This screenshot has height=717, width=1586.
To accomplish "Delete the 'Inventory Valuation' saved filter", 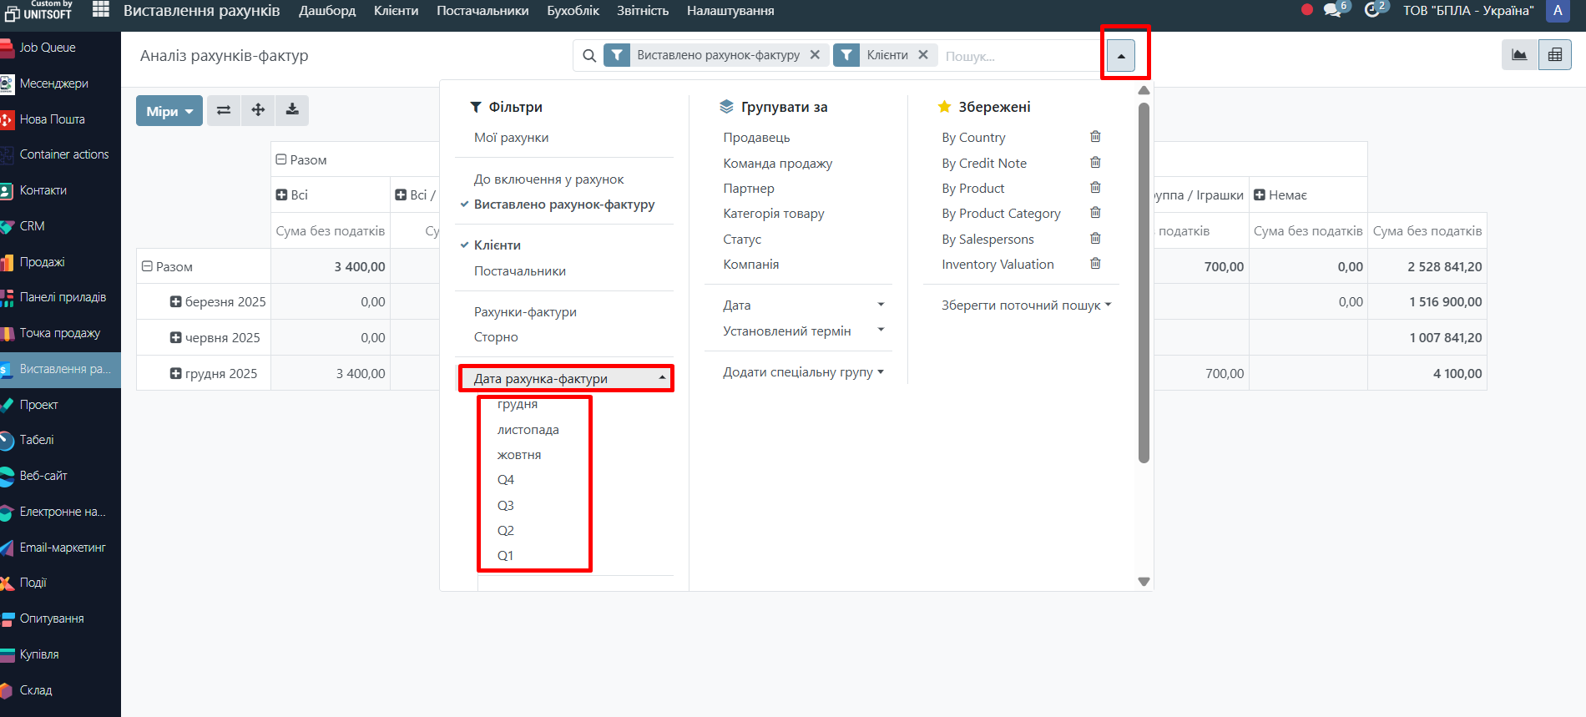I will pos(1095,264).
